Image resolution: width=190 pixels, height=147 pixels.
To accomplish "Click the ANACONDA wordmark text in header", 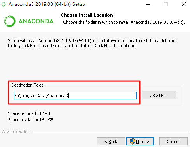I will 36,21.
